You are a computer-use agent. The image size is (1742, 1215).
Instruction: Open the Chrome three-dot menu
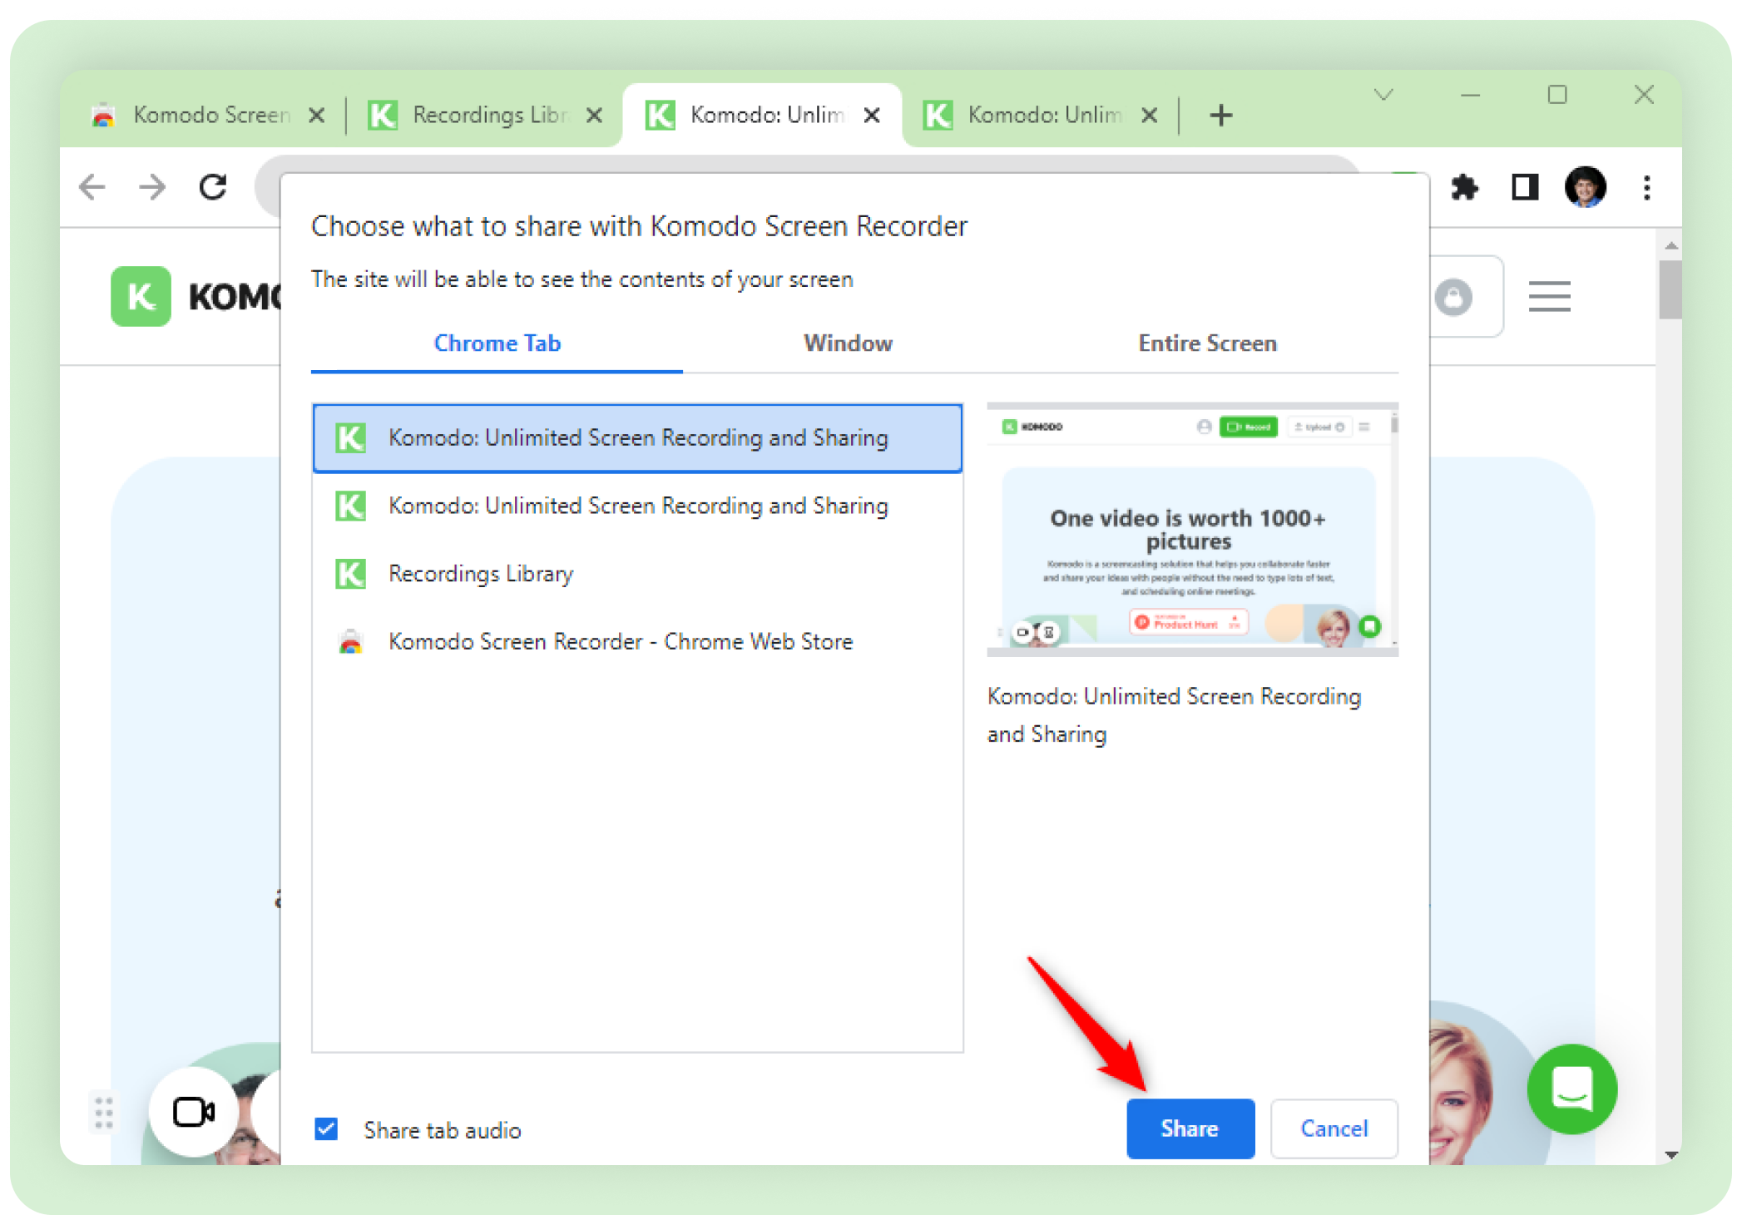tap(1646, 187)
